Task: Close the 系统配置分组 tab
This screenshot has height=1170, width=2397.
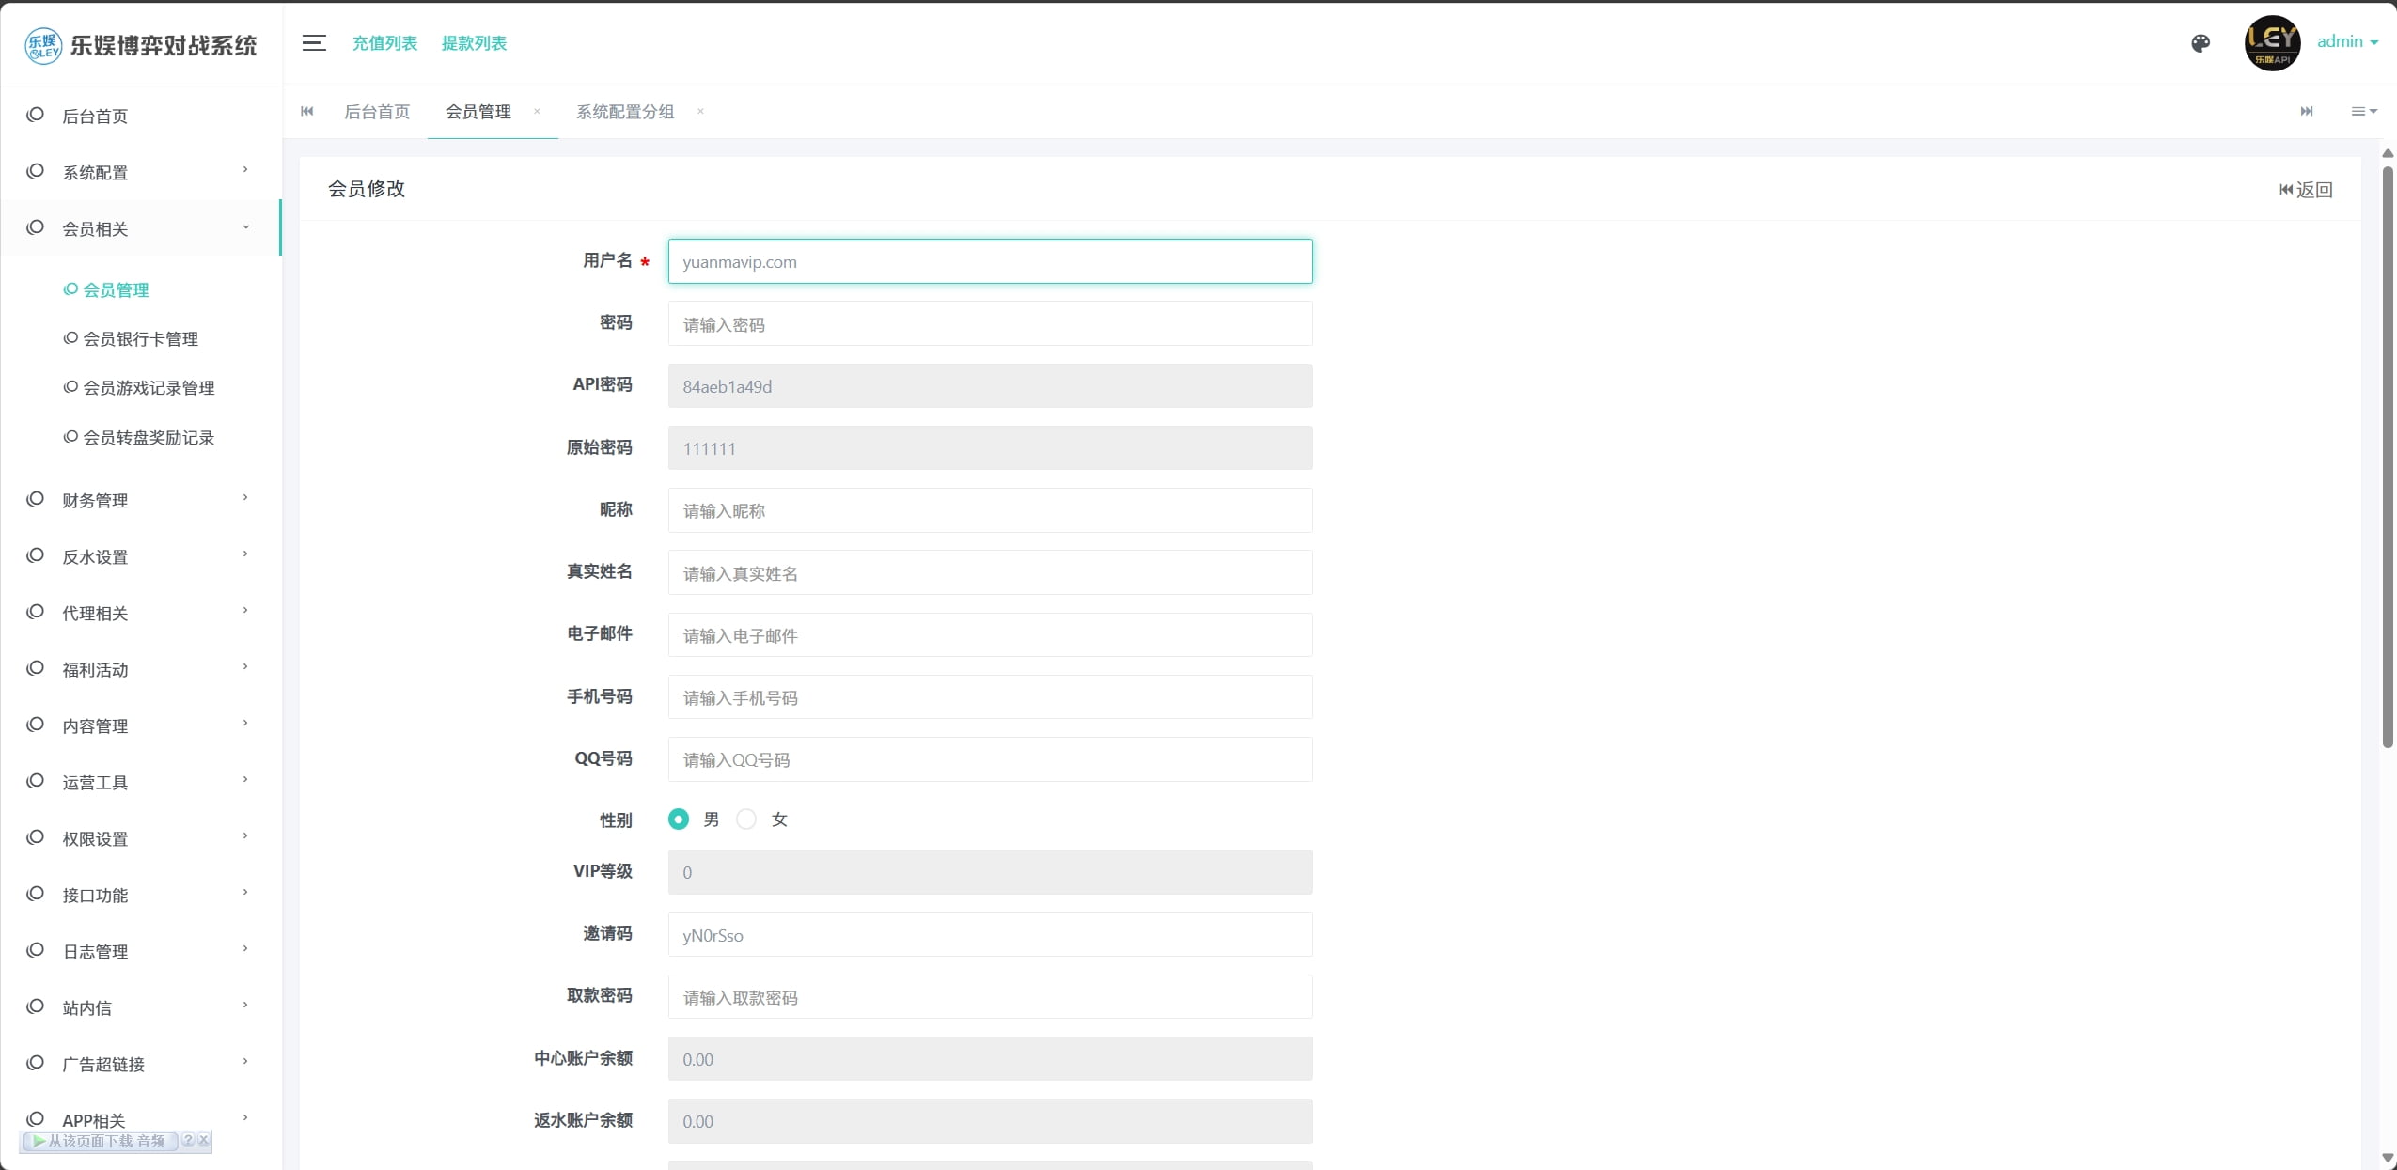Action: tap(700, 111)
